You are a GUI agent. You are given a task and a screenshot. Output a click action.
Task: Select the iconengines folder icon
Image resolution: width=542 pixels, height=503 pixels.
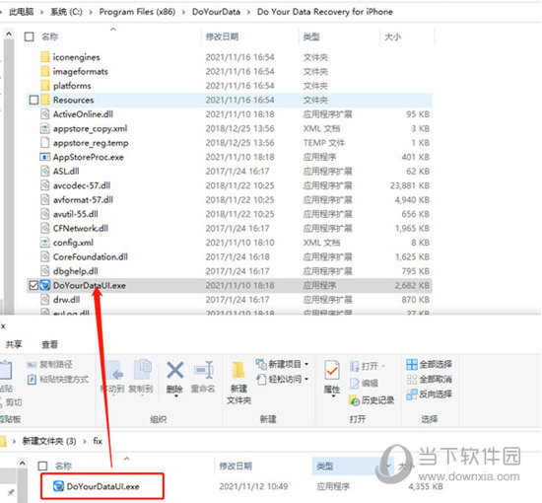coord(45,57)
